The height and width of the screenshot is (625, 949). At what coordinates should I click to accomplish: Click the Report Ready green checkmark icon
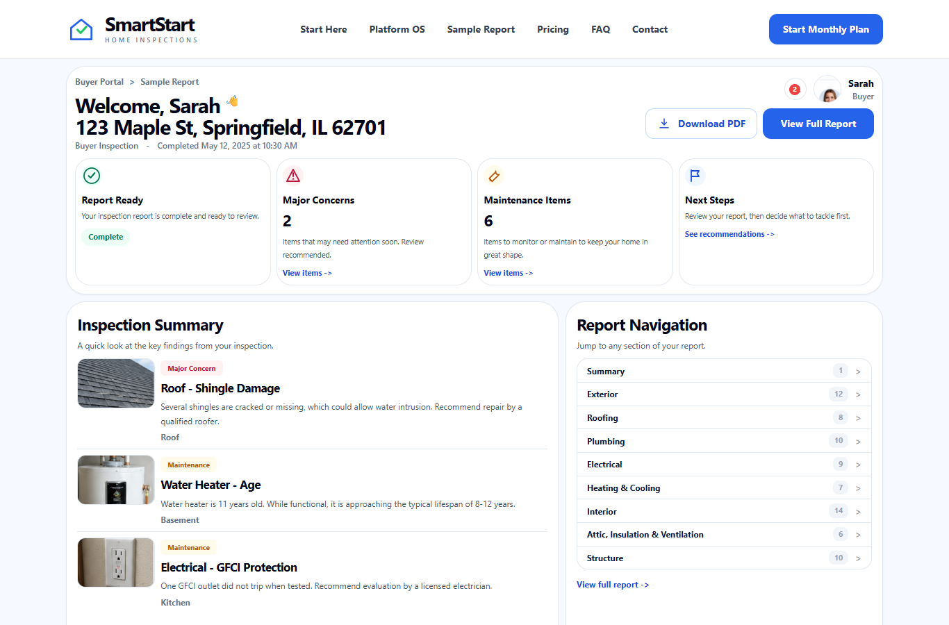coord(92,176)
